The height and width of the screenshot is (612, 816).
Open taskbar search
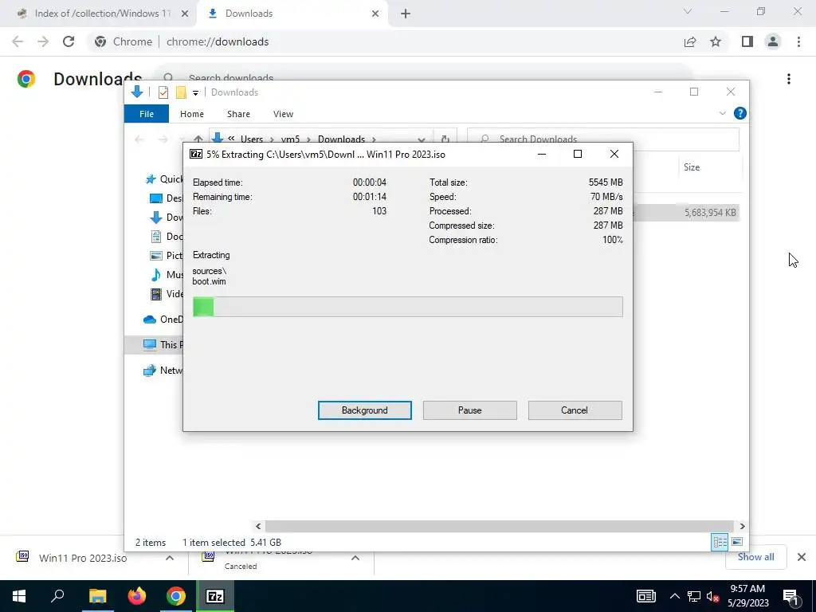pos(57,596)
